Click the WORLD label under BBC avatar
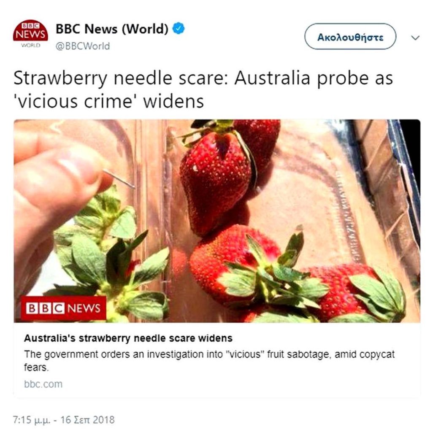The image size is (430, 432). (x=30, y=45)
